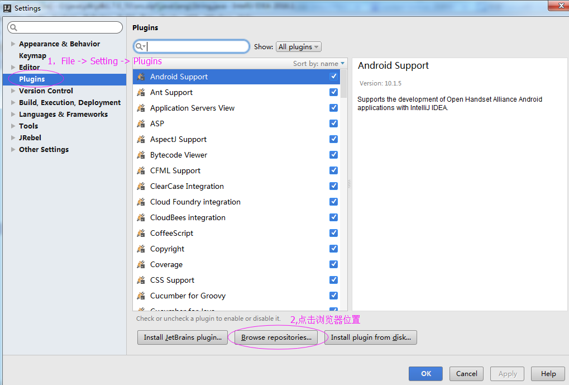Image resolution: width=569 pixels, height=385 pixels.
Task: Focus the settings search field
Action: (x=65, y=27)
